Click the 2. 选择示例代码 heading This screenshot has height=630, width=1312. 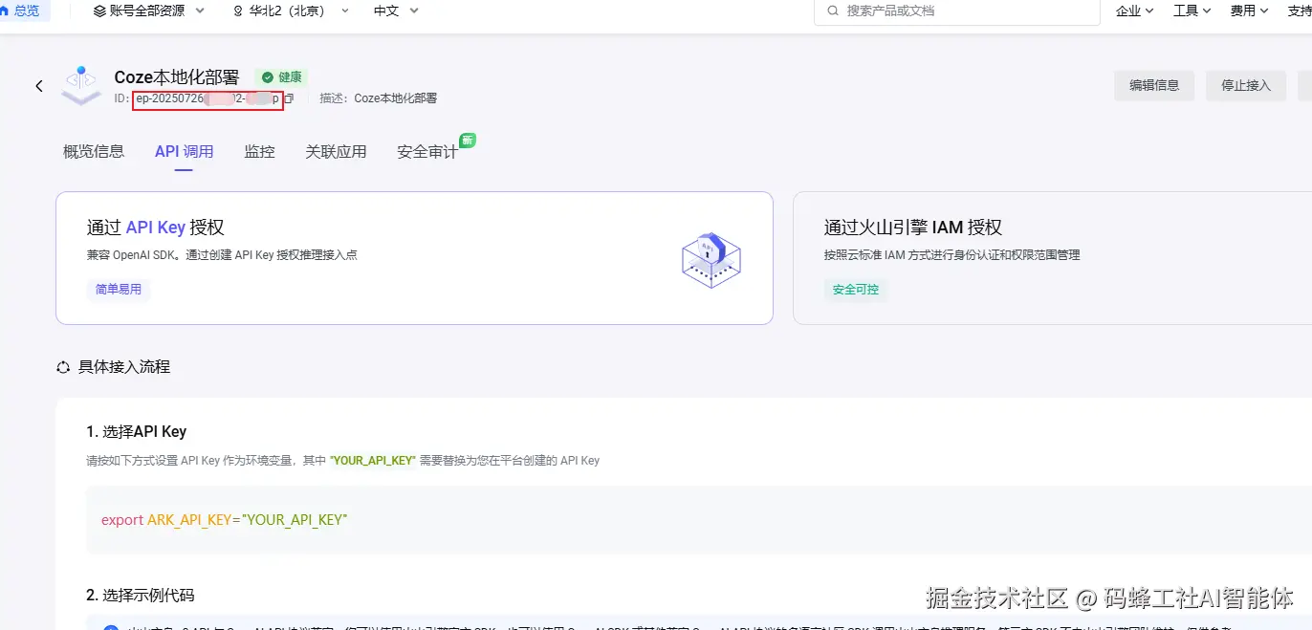[x=141, y=595]
